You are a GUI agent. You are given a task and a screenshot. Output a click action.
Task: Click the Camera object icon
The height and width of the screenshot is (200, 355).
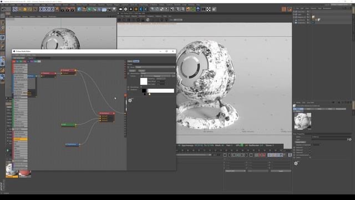click(109, 9)
